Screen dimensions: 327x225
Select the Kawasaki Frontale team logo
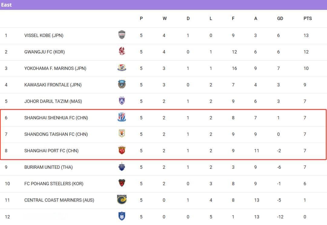tap(122, 84)
